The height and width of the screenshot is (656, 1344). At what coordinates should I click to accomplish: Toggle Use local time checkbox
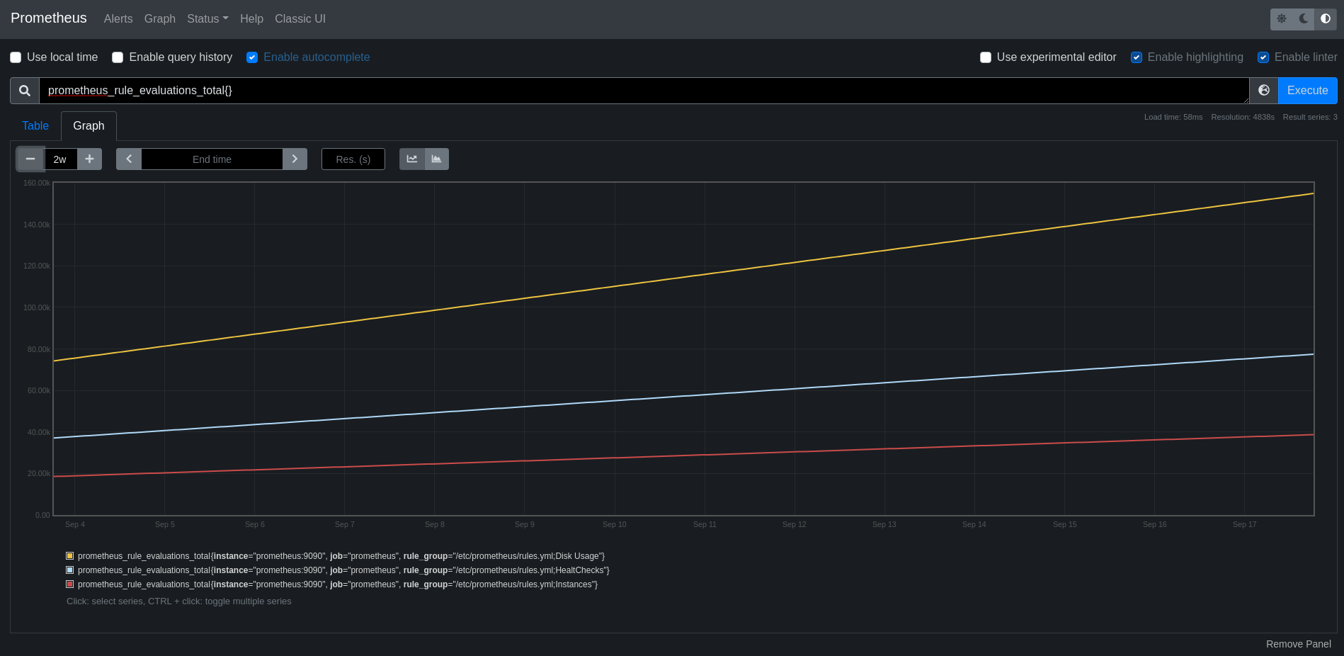pos(16,57)
